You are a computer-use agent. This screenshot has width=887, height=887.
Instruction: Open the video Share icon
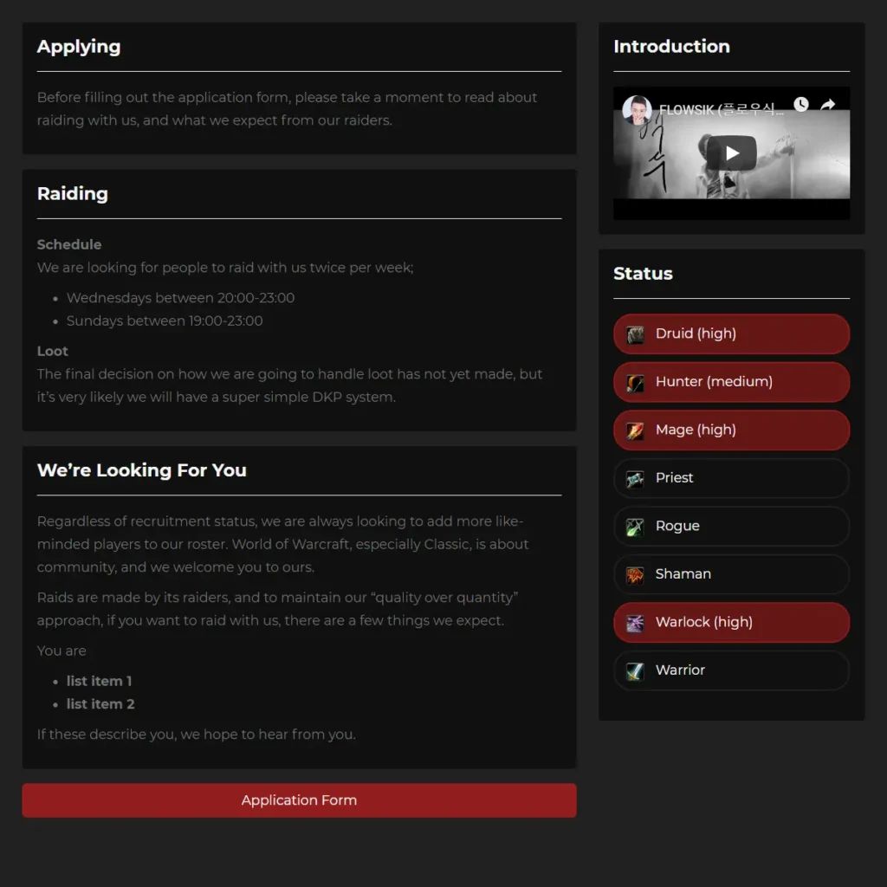pos(828,104)
